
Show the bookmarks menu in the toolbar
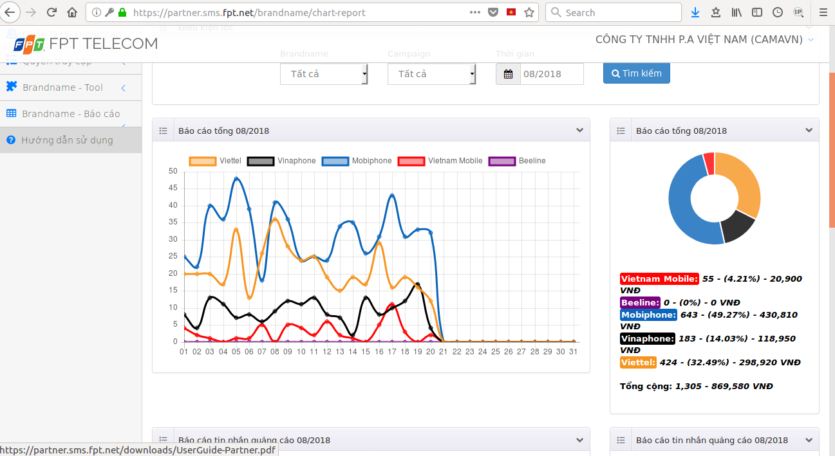click(716, 12)
